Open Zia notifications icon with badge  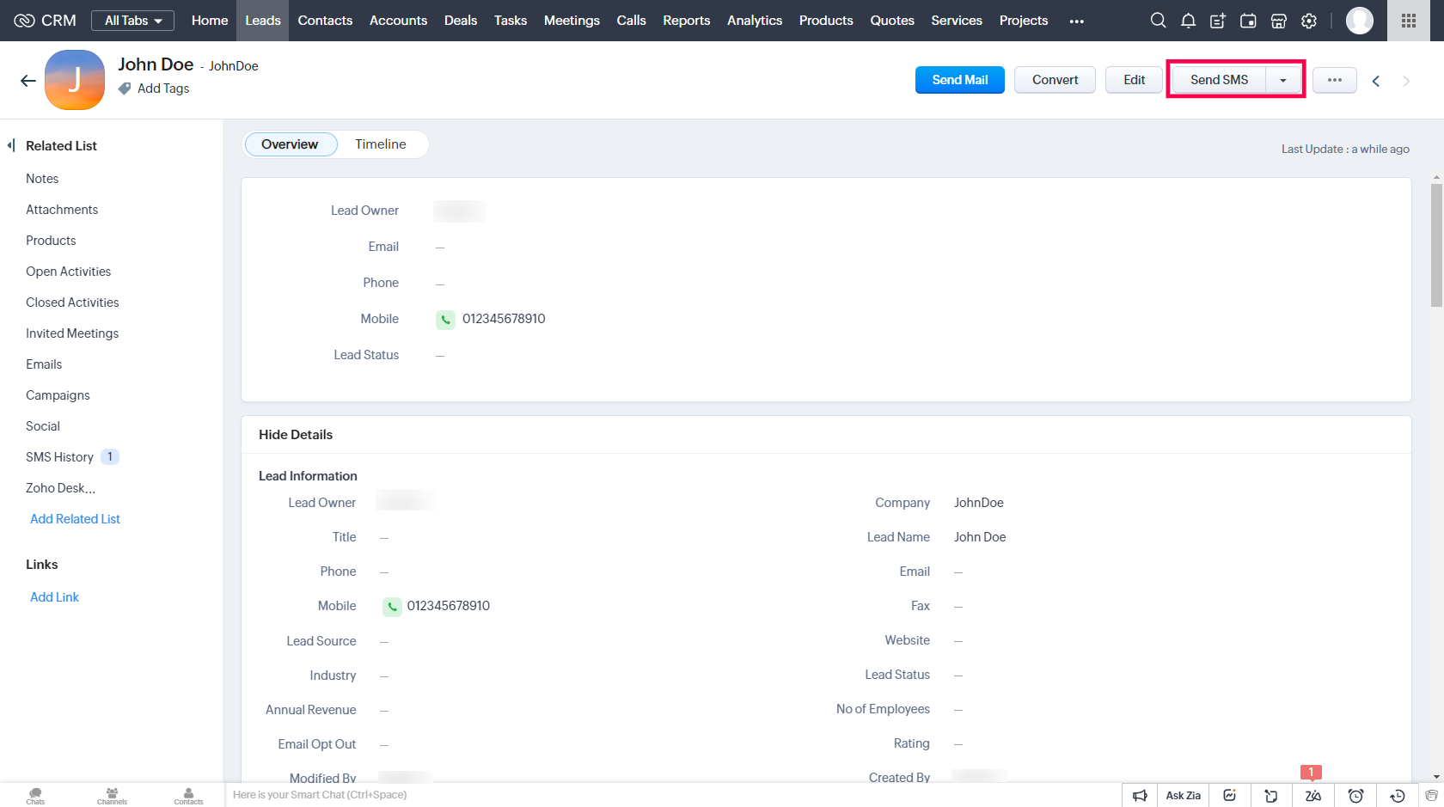pyautogui.click(x=1312, y=796)
